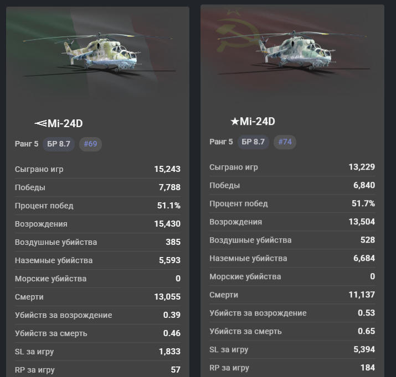Click the 1,833 SL per game value
The height and width of the screenshot is (377, 396).
coord(169,352)
